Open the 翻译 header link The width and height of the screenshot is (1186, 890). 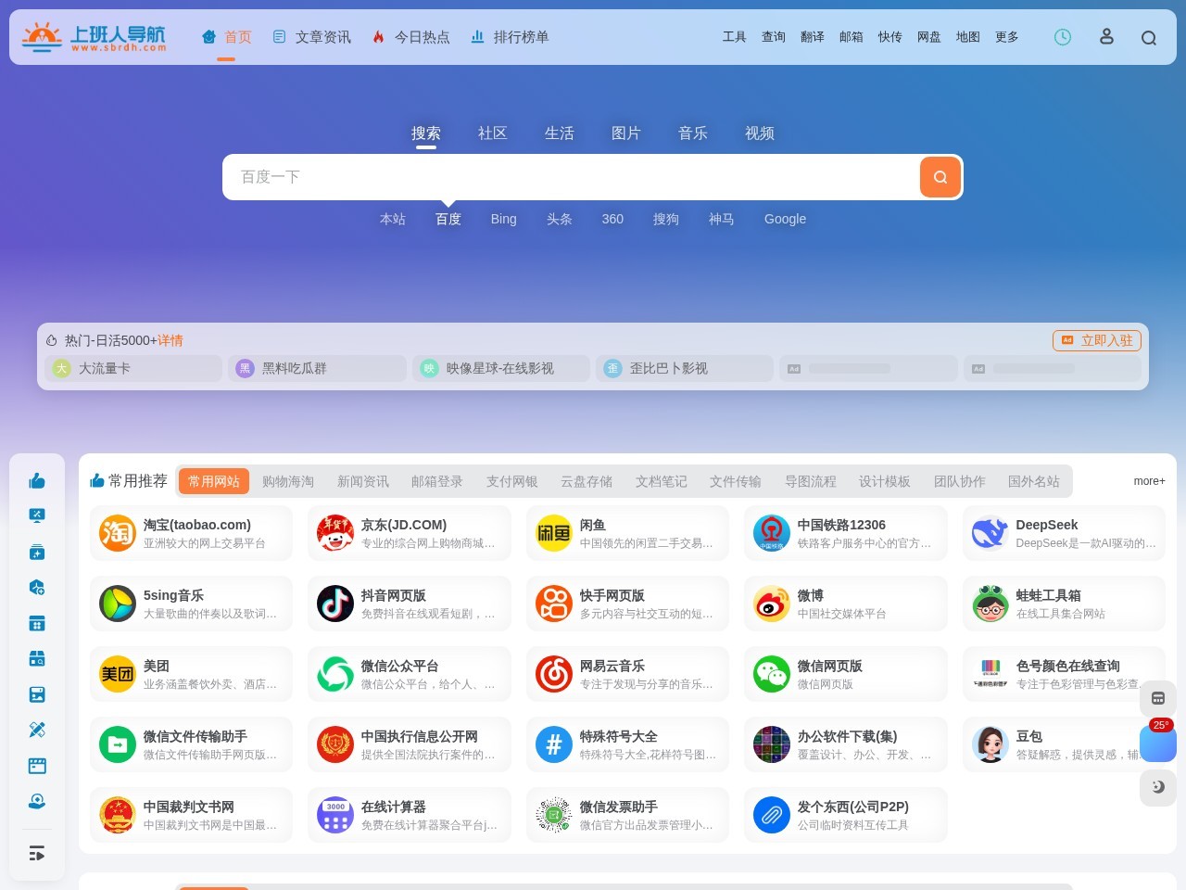813,37
